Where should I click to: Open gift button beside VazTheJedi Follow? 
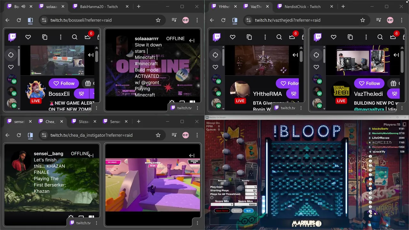pyautogui.click(x=393, y=83)
